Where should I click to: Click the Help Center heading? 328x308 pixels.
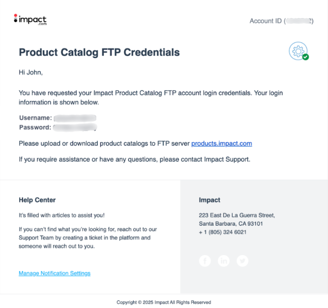coord(37,200)
